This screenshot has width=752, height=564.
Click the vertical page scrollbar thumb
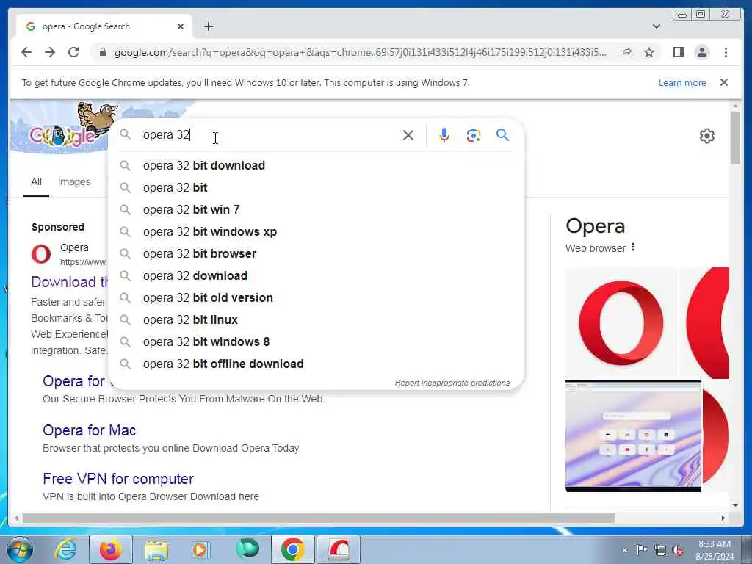(x=735, y=137)
